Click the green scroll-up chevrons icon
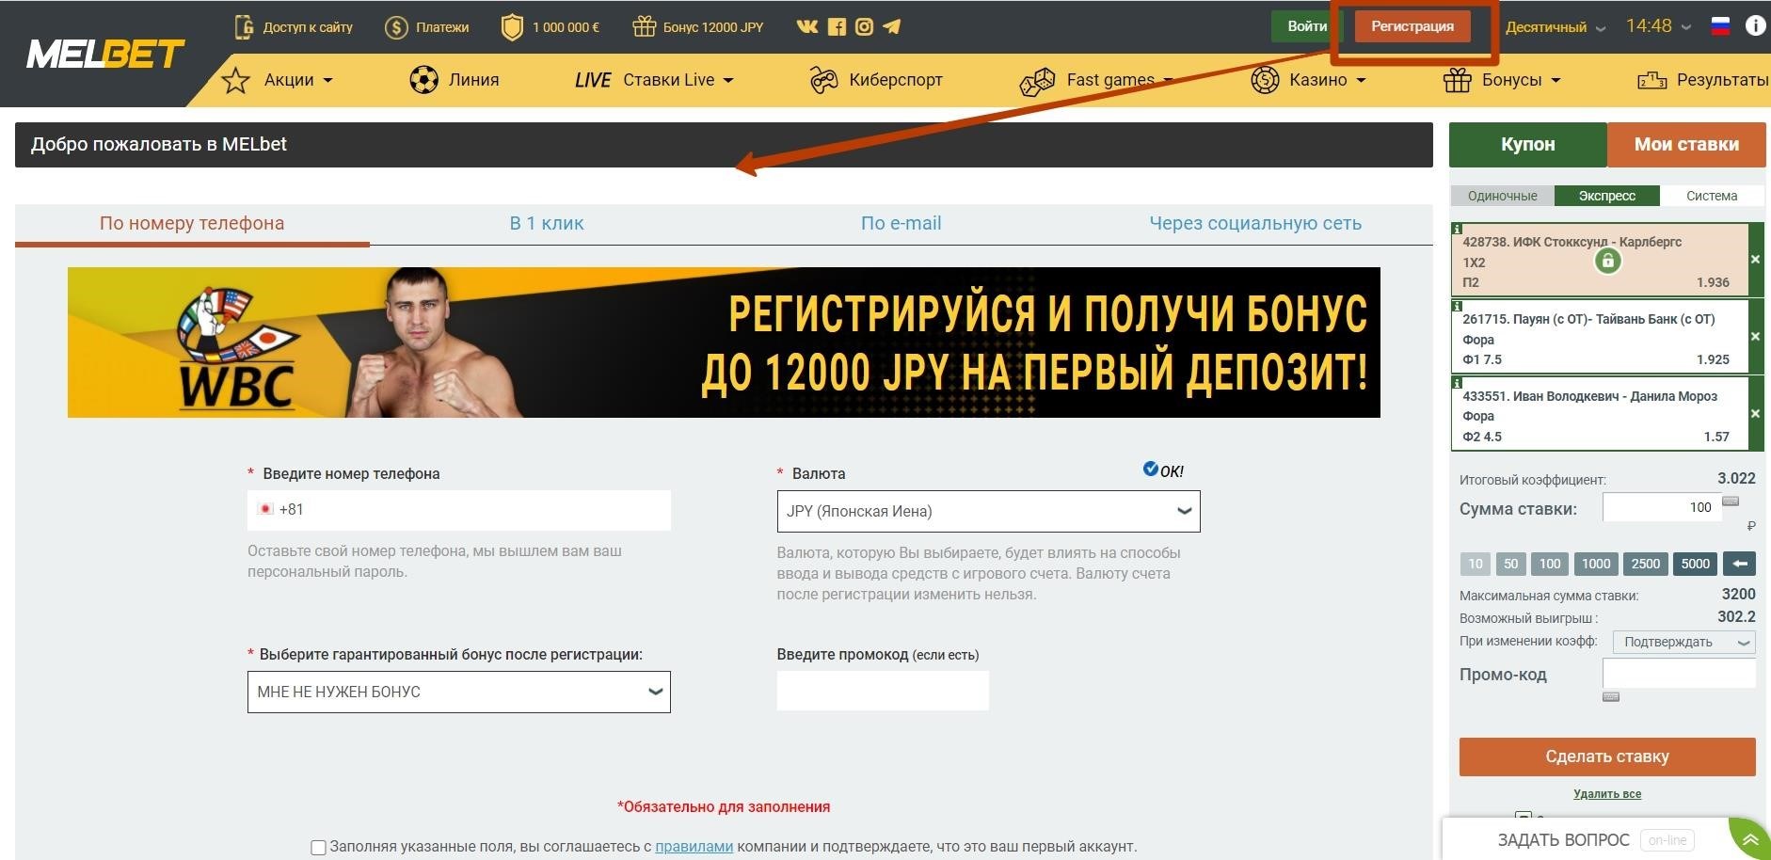The height and width of the screenshot is (860, 1771). [x=1750, y=839]
